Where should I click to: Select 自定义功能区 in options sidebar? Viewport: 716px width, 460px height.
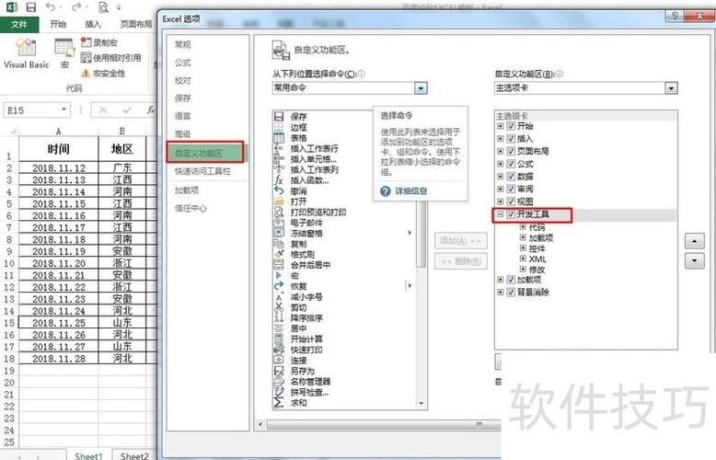(x=205, y=153)
